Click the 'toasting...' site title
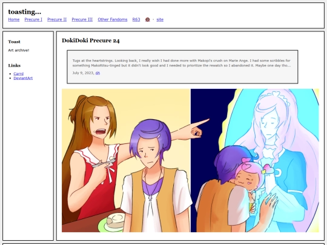 pos(25,12)
